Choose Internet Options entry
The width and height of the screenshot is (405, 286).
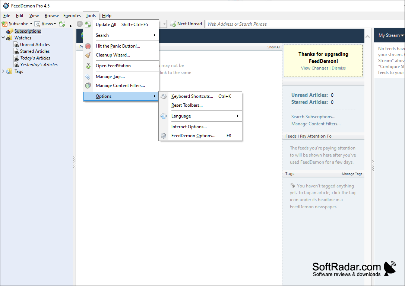click(x=200, y=127)
